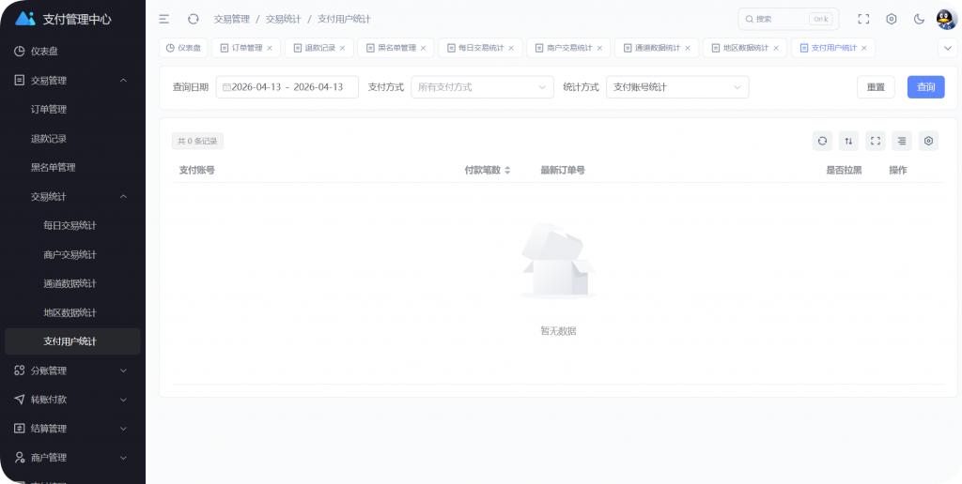Screen dimensions: 962x484
Task: Open 通道数据统计 in sidebar
Action: pyautogui.click(x=72, y=283)
